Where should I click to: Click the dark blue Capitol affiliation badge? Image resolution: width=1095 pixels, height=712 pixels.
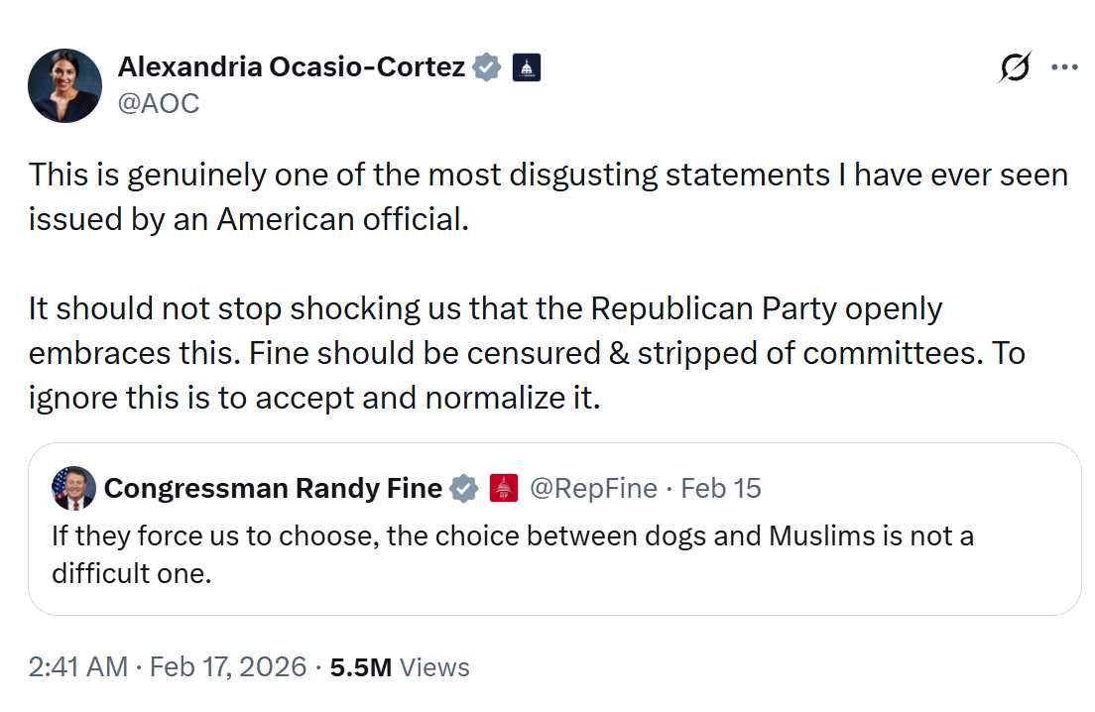point(526,68)
